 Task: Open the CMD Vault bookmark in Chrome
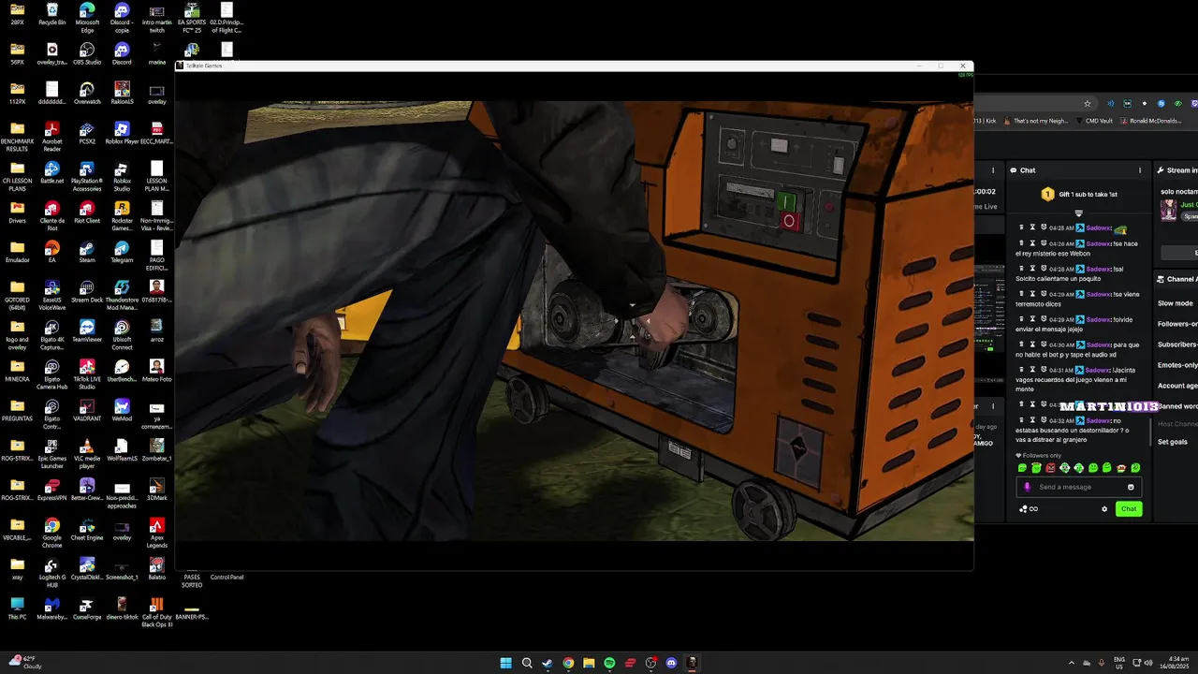pyautogui.click(x=1095, y=121)
